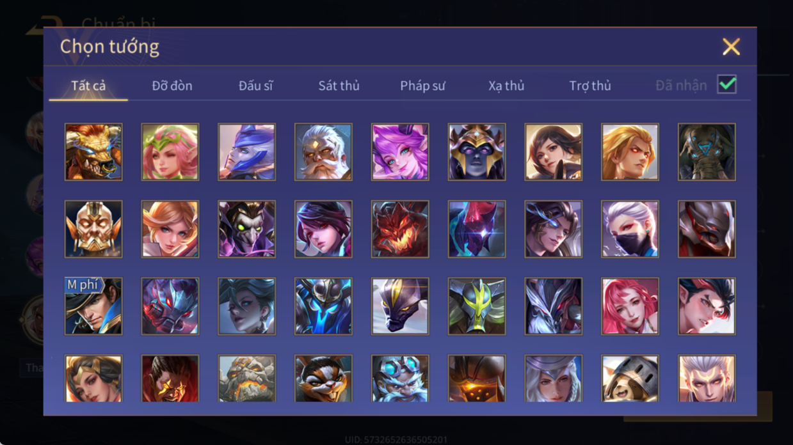793x445 pixels.
Task: Show the 'Pháp sư' hero category
Action: click(x=422, y=86)
